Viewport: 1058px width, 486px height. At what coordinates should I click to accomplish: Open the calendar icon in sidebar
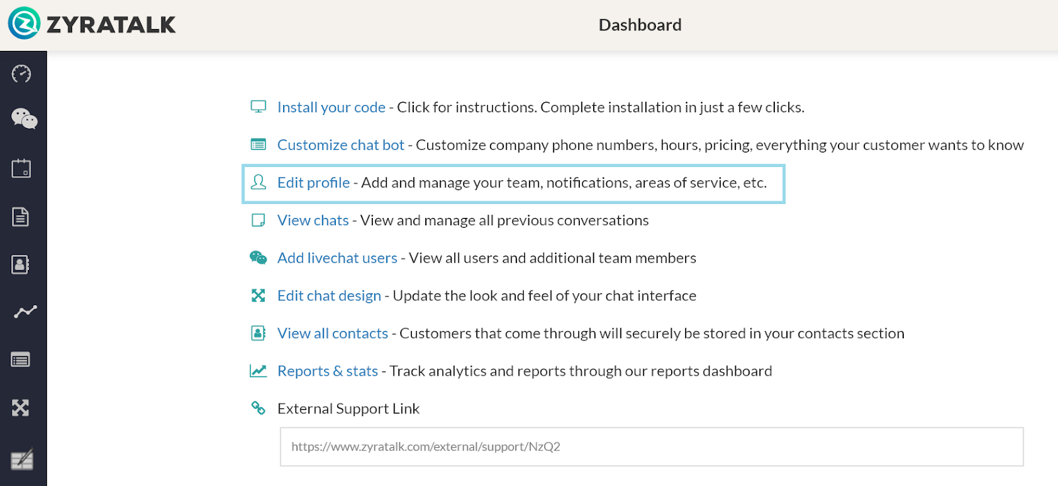[21, 168]
